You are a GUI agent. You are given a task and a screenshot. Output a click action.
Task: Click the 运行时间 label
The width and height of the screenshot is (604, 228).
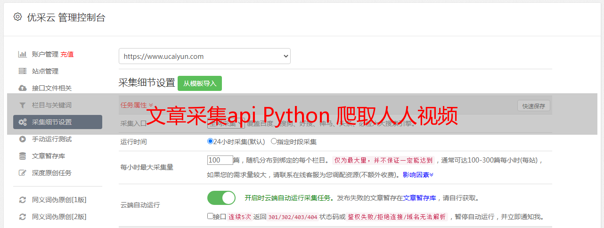(x=134, y=141)
